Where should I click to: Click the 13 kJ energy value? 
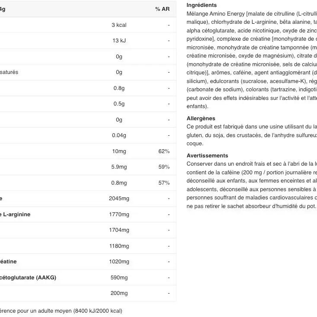(x=119, y=41)
